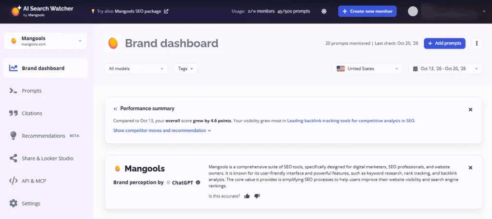Click the Share nodes icon in sidebar
The height and width of the screenshot is (219, 492).
[x=13, y=158]
